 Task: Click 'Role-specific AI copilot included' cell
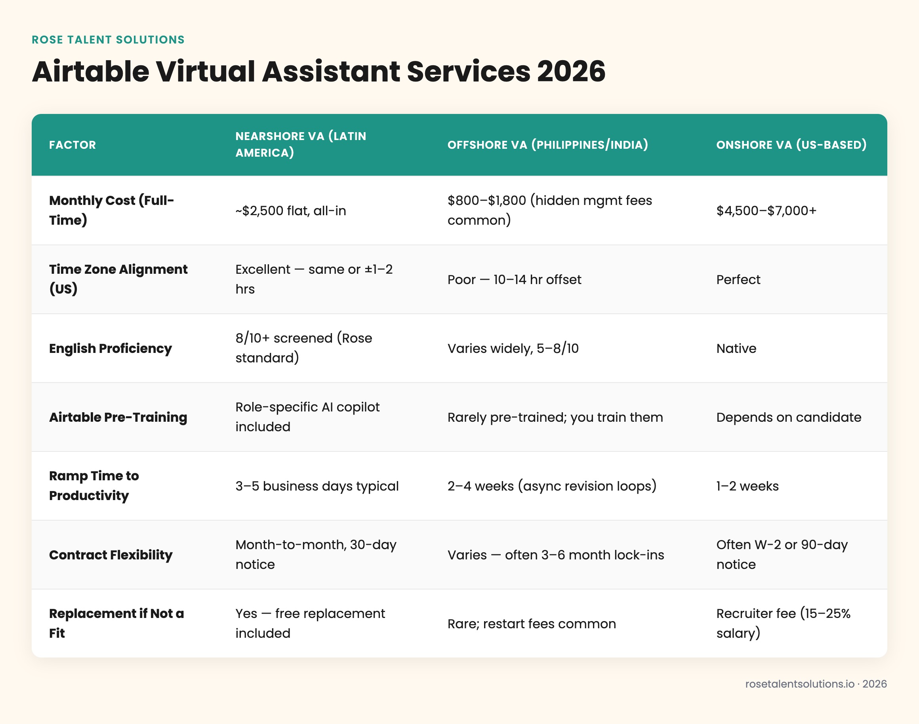coord(308,417)
